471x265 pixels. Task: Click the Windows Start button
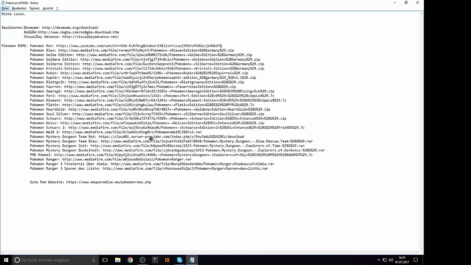coord(6,260)
